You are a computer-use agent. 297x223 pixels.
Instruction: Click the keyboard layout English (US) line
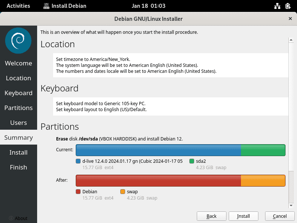coord(101,109)
